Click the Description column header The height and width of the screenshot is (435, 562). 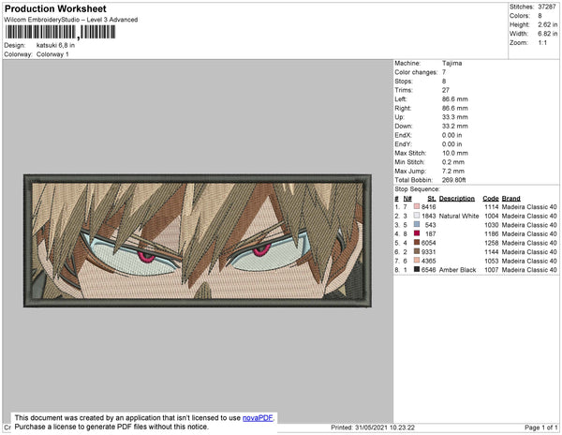pyautogui.click(x=457, y=199)
